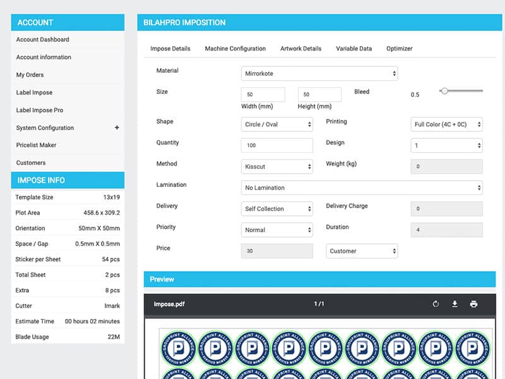Click the Price field showing 30

[x=276, y=251]
